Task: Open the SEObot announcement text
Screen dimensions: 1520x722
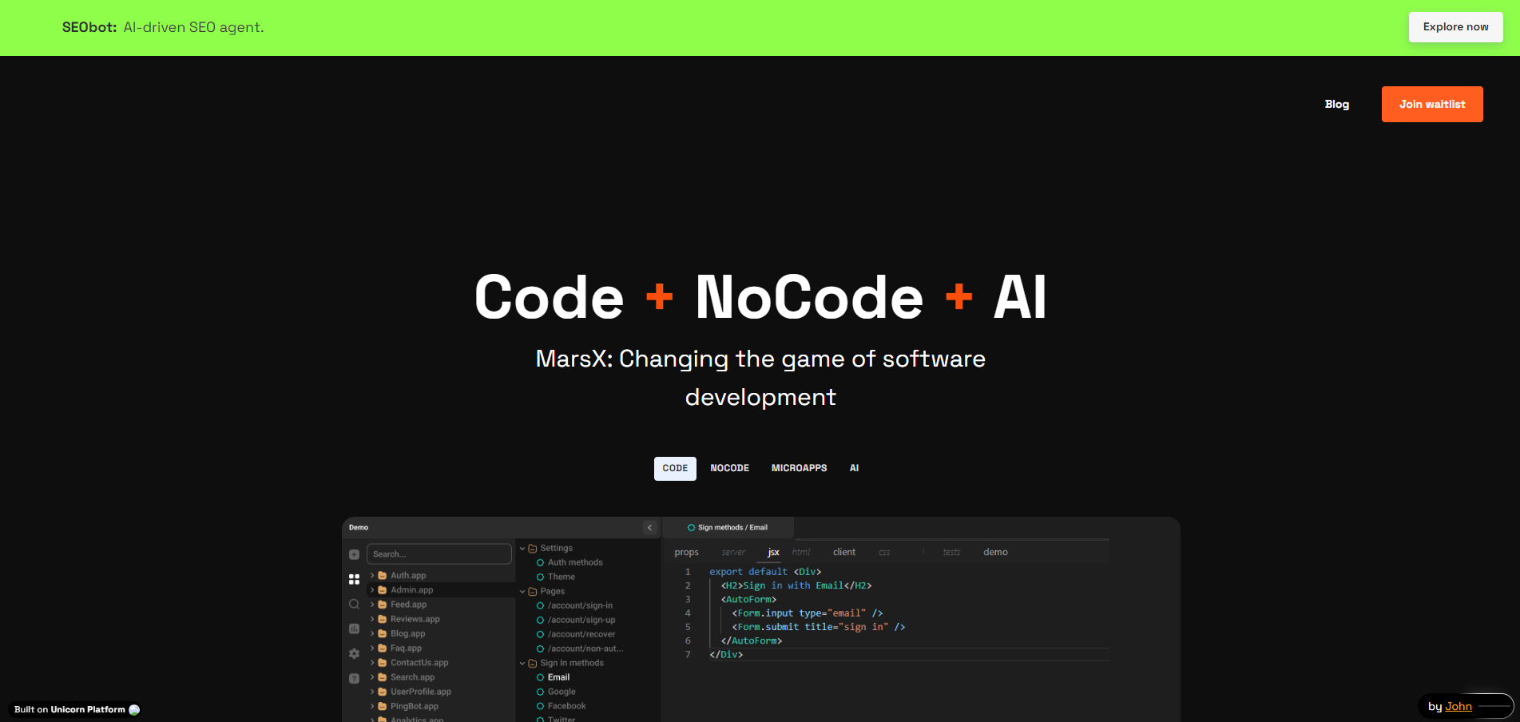Action: coord(163,27)
